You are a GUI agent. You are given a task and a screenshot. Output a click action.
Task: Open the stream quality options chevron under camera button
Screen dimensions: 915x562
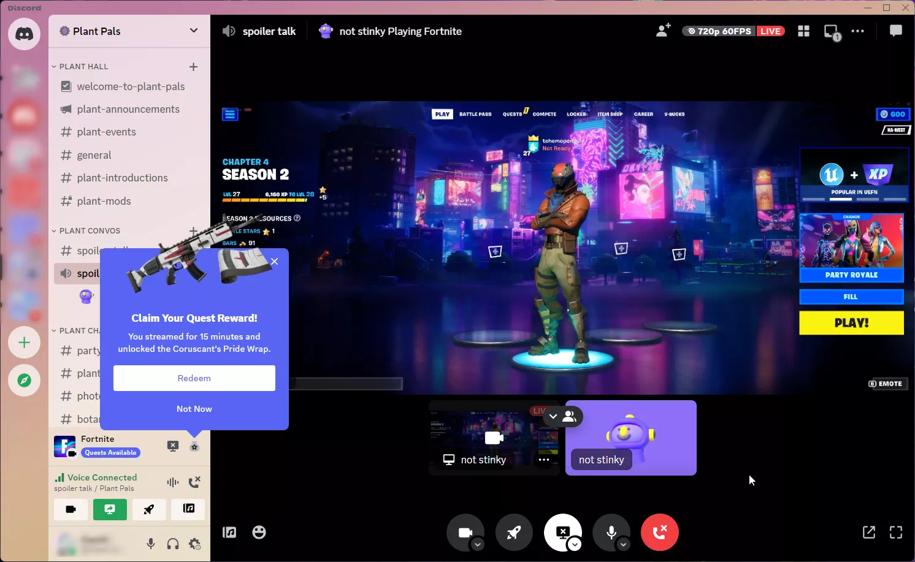(x=478, y=544)
